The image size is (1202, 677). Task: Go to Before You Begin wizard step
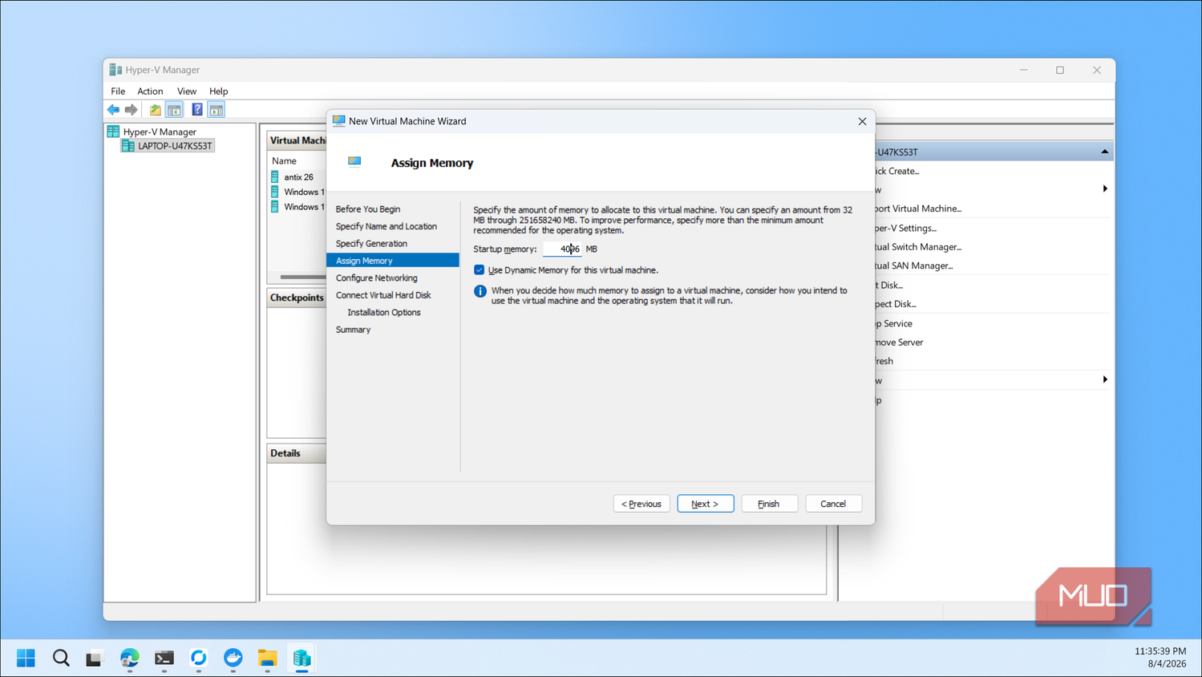tap(368, 209)
